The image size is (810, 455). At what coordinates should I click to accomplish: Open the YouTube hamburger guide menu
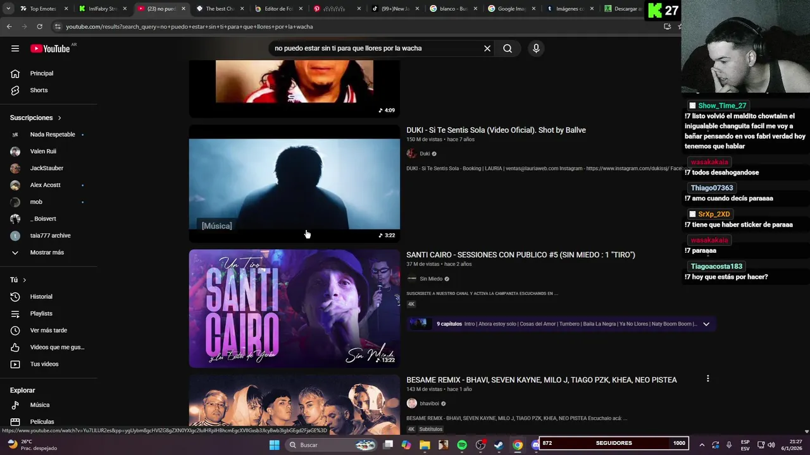tap(15, 49)
